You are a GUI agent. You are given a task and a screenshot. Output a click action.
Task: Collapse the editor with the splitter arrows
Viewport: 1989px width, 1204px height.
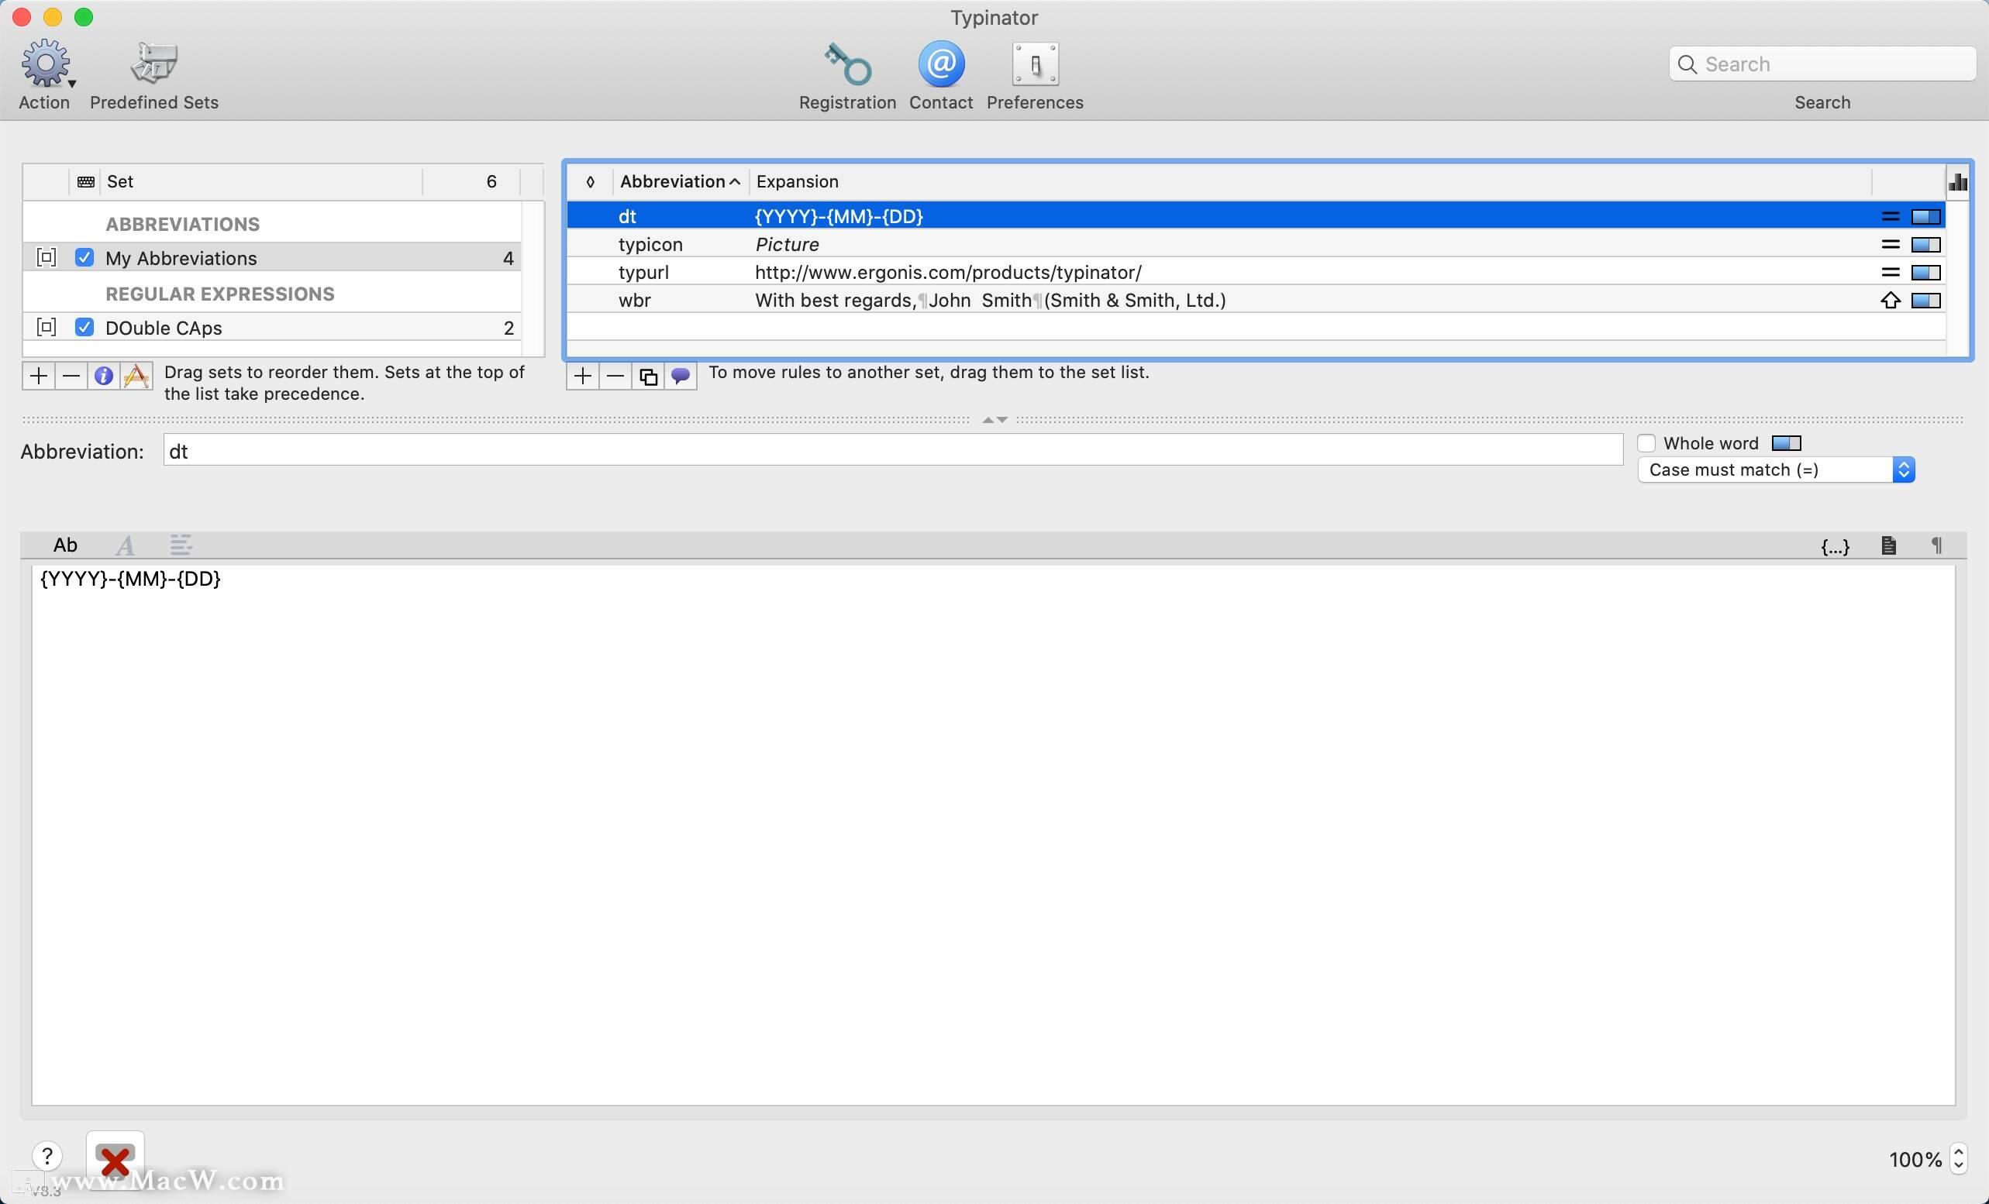(x=993, y=419)
